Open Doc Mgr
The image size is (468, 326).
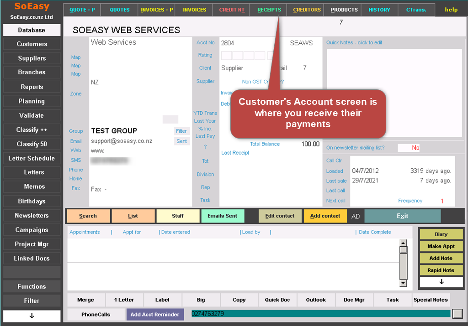(x=354, y=300)
